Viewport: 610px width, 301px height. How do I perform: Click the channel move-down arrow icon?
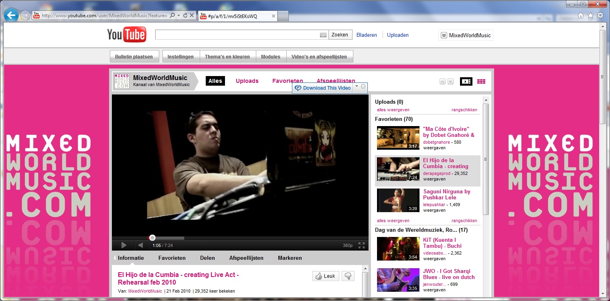pyautogui.click(x=450, y=81)
